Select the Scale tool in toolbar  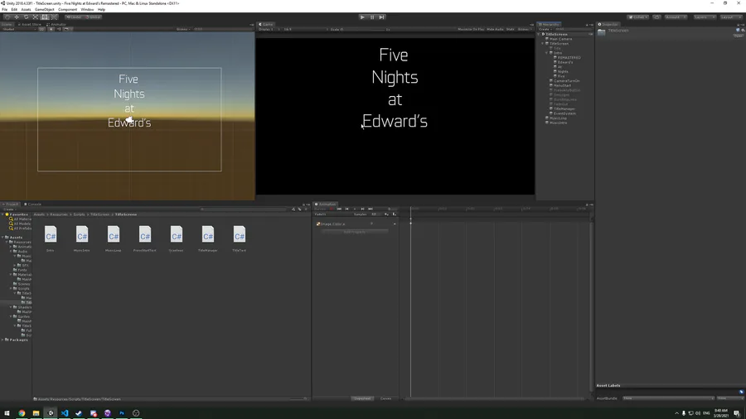(x=36, y=17)
